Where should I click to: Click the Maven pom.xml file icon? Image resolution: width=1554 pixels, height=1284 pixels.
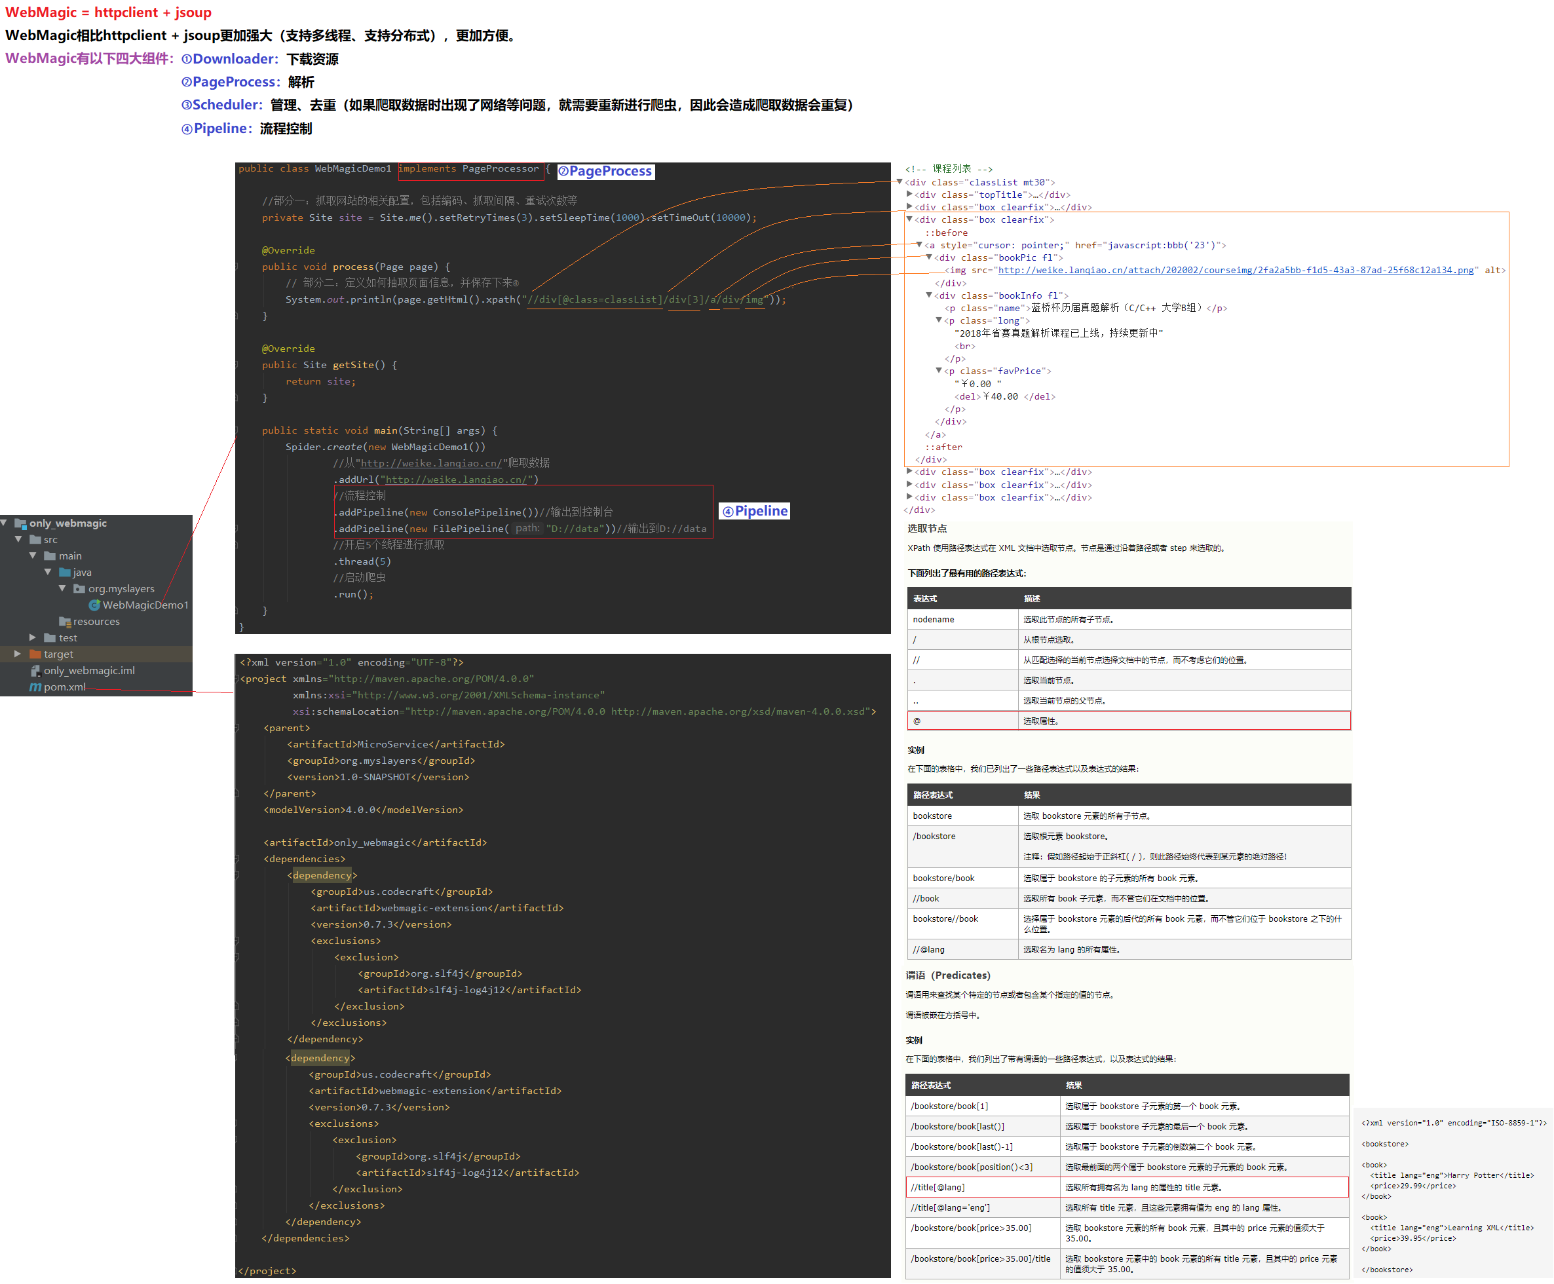pyautogui.click(x=35, y=687)
